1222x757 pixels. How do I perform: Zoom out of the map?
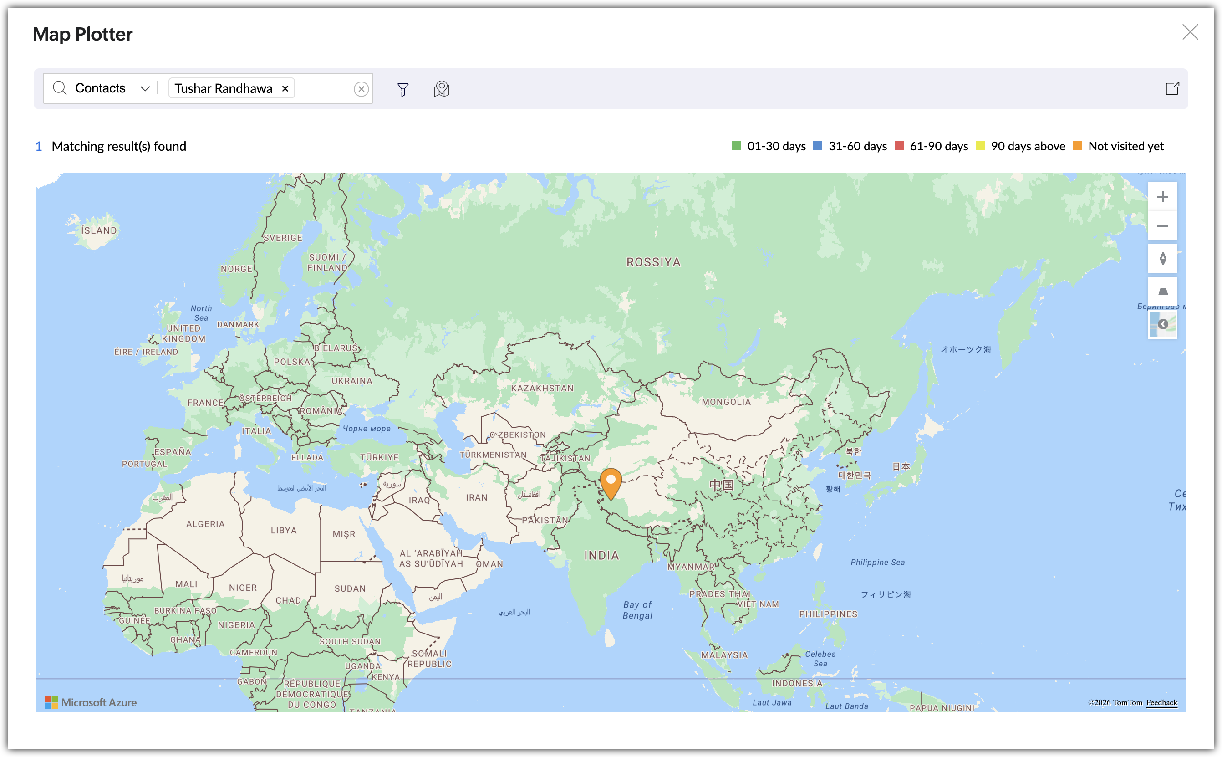tap(1162, 226)
